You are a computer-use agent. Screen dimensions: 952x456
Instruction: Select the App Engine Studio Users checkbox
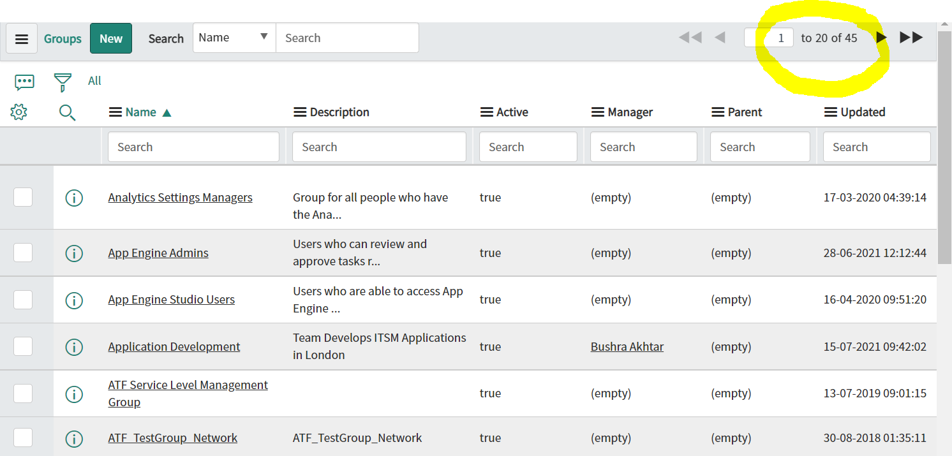pos(23,300)
